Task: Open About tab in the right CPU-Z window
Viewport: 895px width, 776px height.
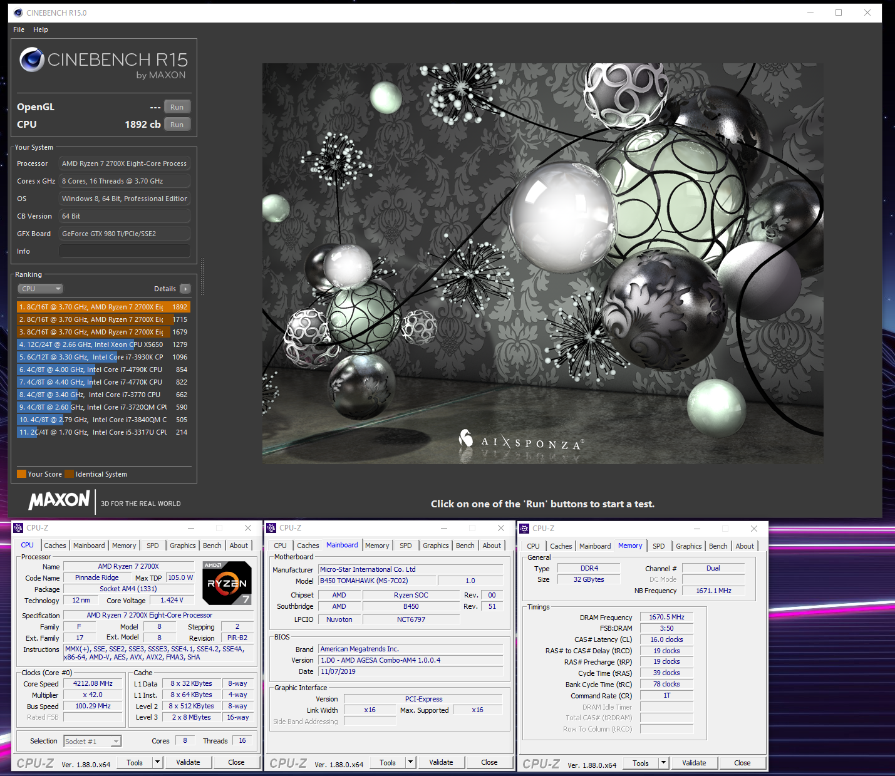Action: 745,546
